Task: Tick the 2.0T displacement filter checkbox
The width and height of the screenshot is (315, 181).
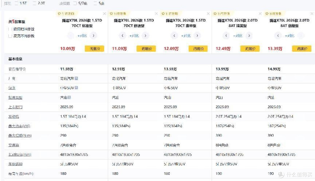Action: (x=34, y=3)
